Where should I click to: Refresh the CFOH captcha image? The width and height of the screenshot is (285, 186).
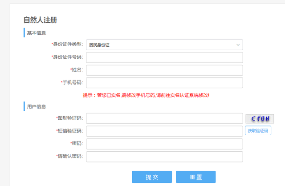pyautogui.click(x=260, y=119)
